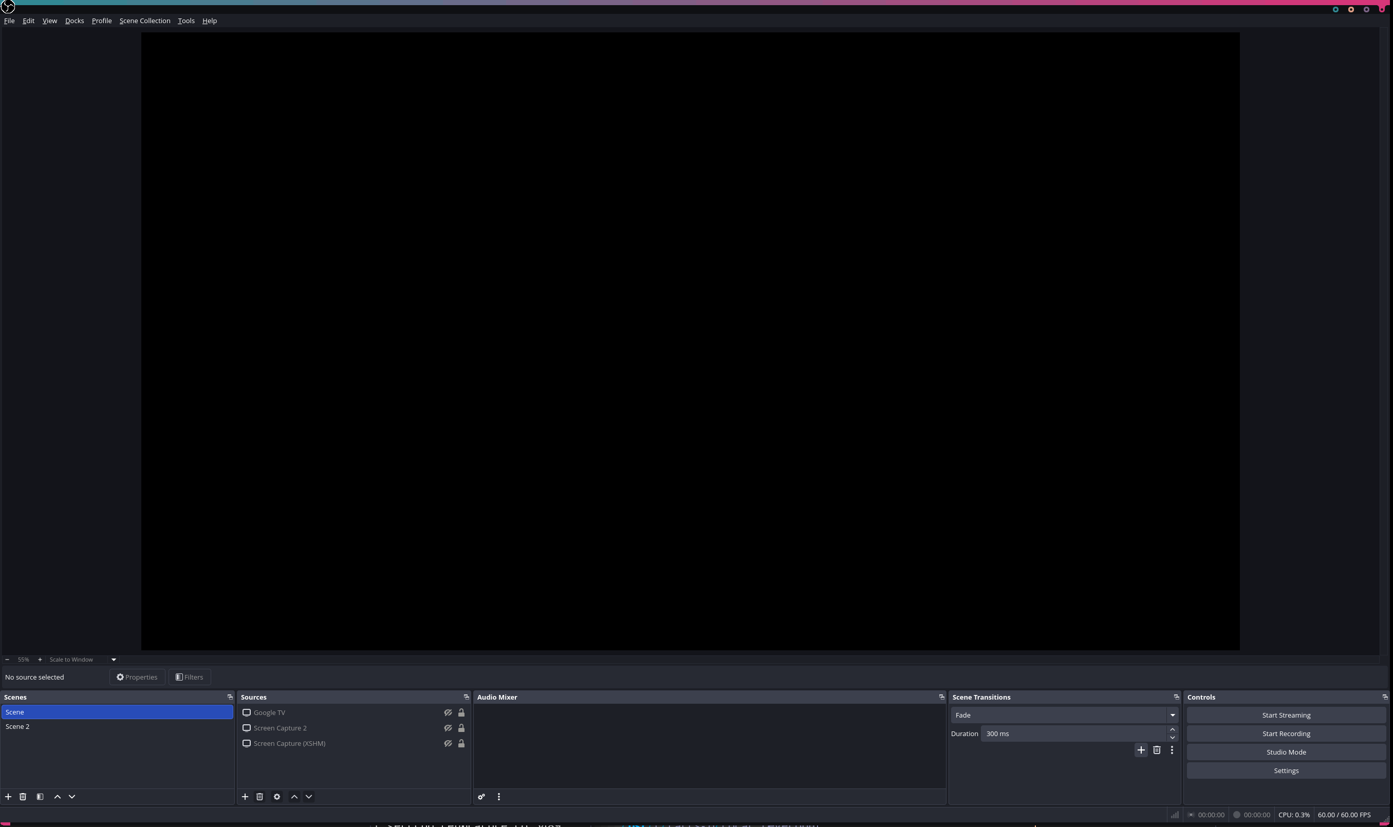Lock the Screen Capture 2 source
The width and height of the screenshot is (1393, 827).
[461, 728]
